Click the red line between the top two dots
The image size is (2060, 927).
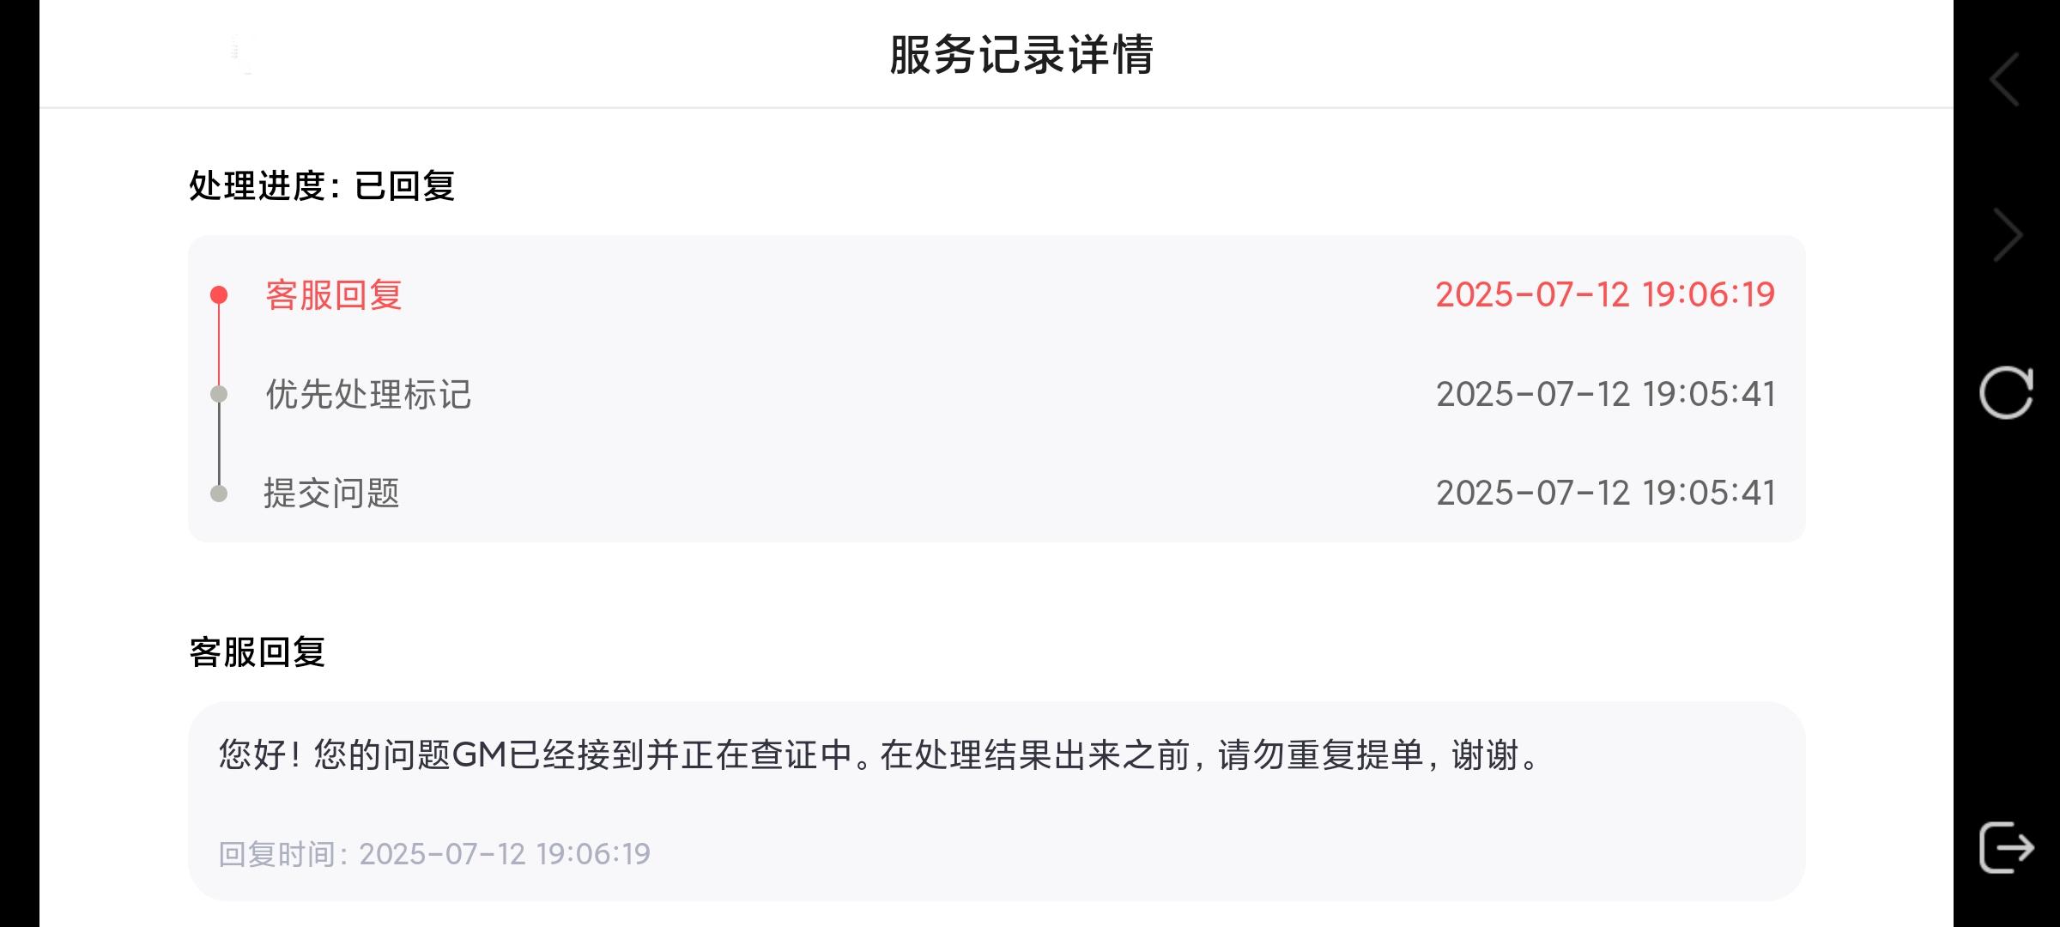click(x=219, y=344)
